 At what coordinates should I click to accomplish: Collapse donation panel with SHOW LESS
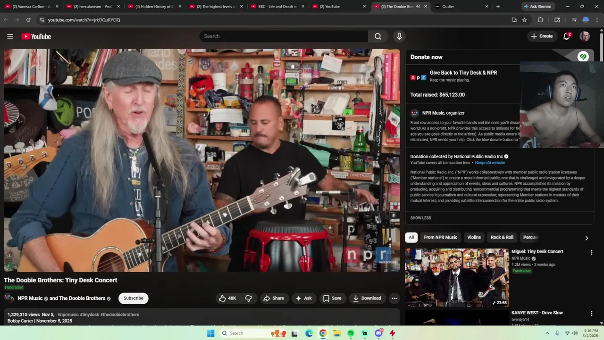[420, 218]
